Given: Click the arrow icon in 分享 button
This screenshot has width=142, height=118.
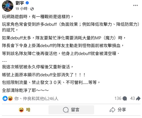Looking at the screenshot, I should [x=112, y=110].
